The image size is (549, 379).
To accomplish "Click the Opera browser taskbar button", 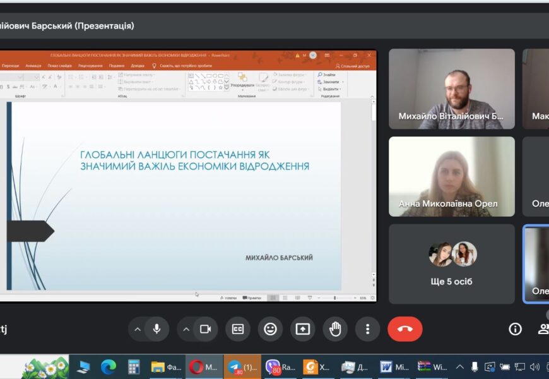I will (x=204, y=366).
